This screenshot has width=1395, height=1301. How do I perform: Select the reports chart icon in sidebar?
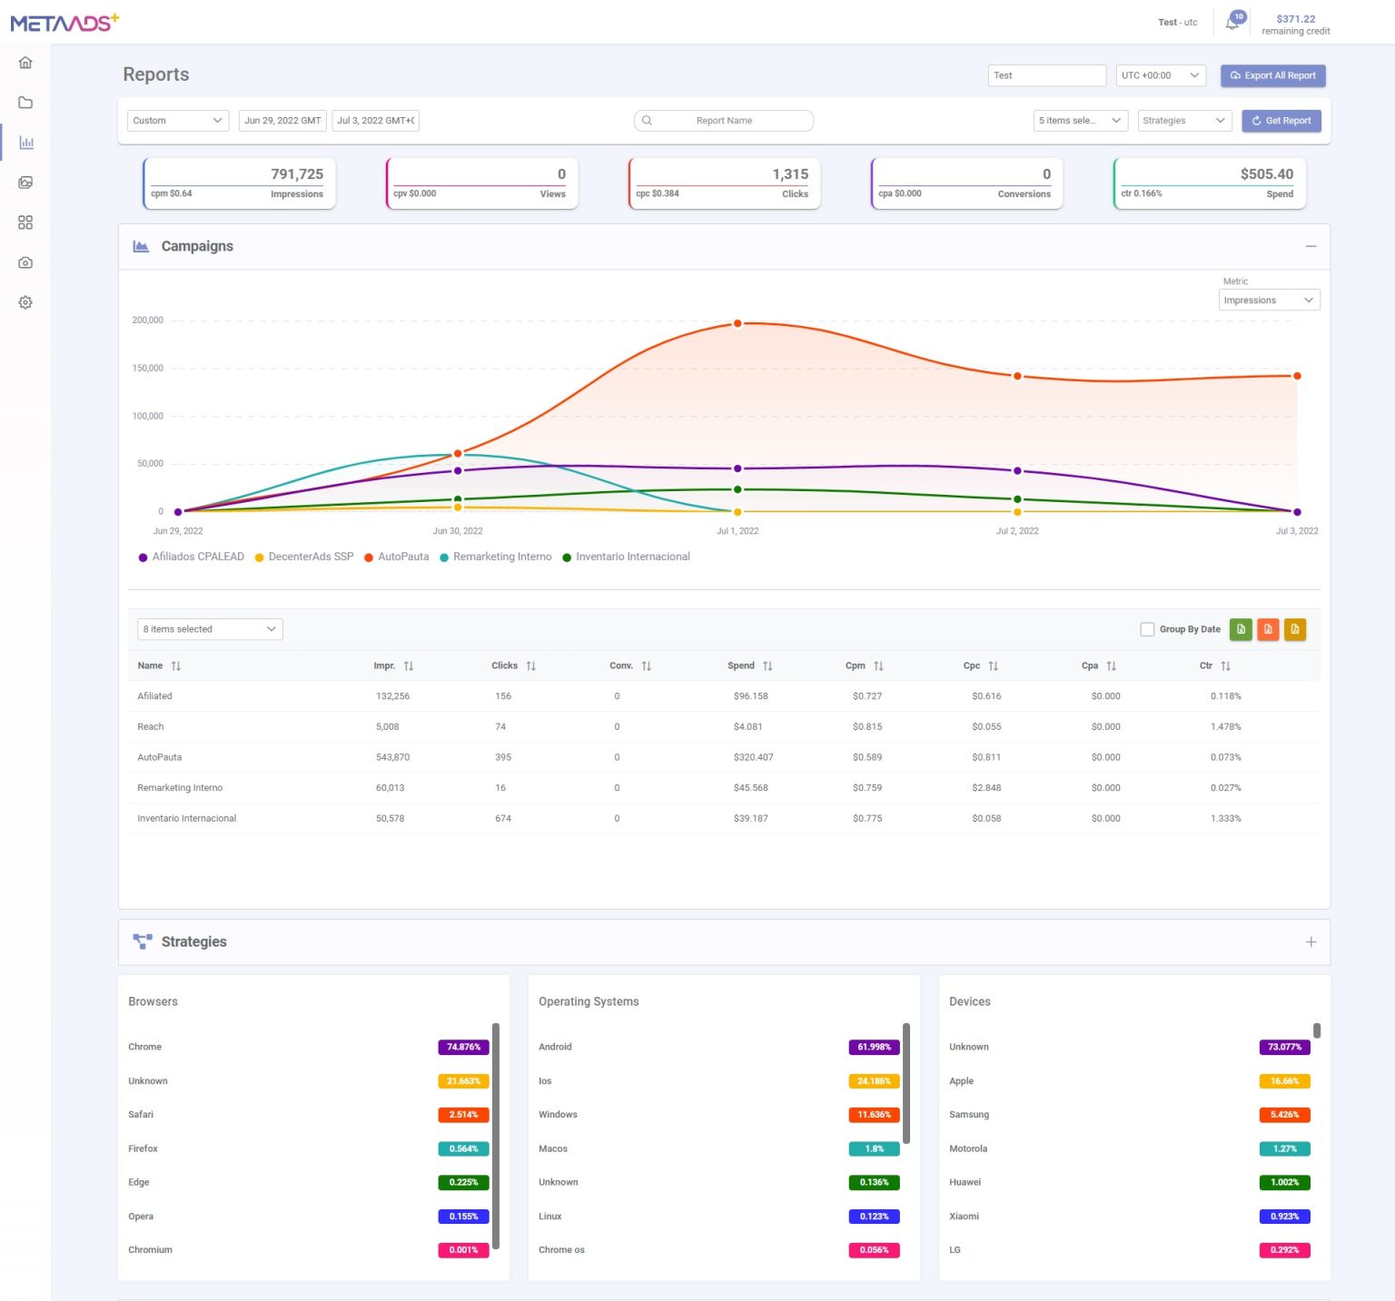pyautogui.click(x=25, y=143)
